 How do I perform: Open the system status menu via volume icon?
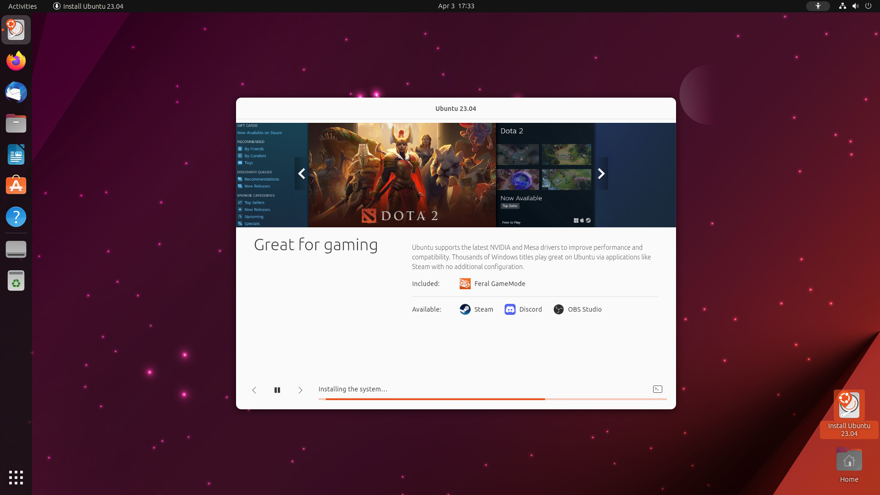tap(855, 6)
